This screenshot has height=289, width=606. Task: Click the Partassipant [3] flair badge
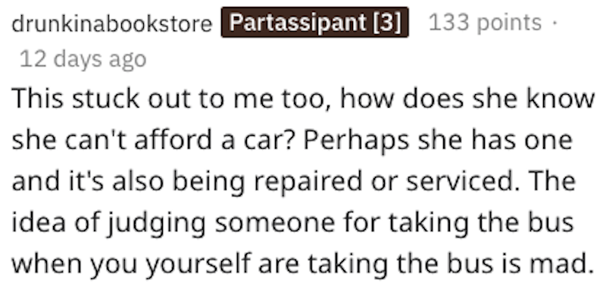tap(314, 23)
